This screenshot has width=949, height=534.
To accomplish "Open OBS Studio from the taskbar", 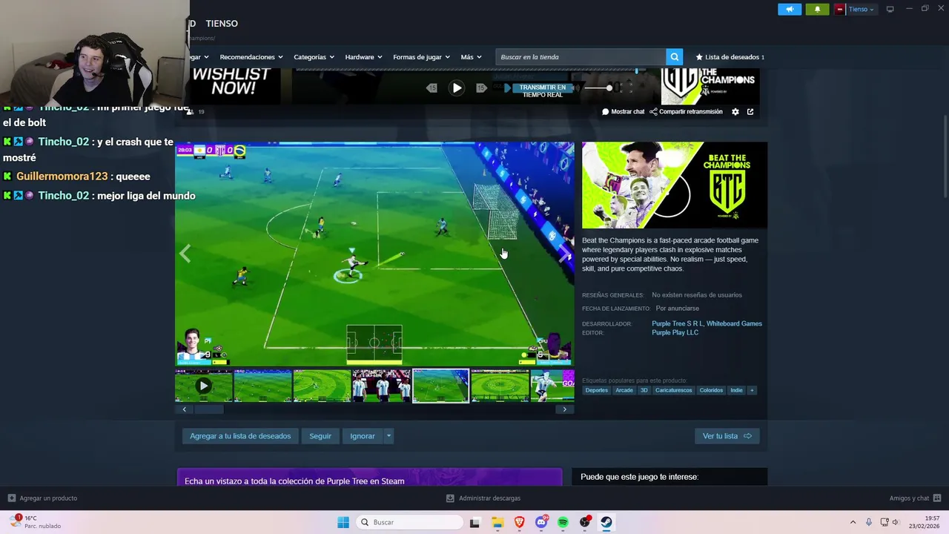I will 585,522.
